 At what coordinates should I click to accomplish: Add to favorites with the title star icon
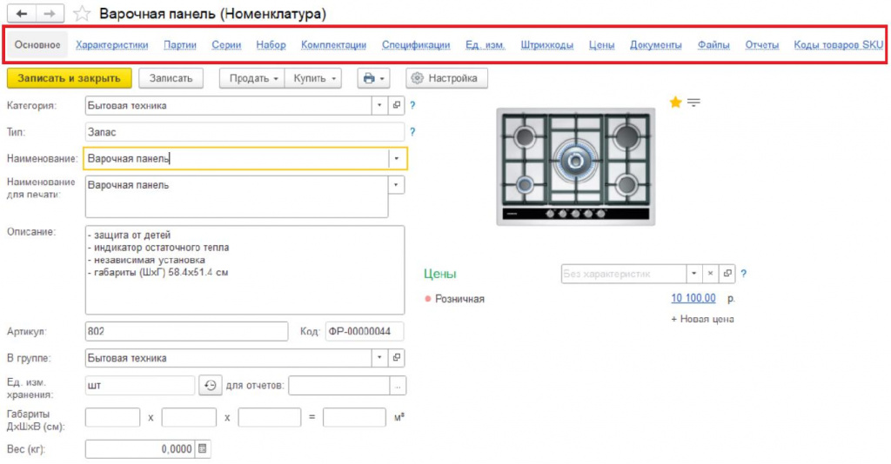(x=82, y=14)
